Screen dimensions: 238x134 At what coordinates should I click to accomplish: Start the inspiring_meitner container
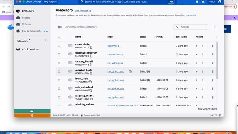pos(197,98)
